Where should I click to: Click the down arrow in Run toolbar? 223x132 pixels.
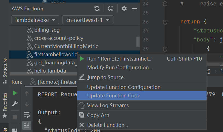point(27,104)
